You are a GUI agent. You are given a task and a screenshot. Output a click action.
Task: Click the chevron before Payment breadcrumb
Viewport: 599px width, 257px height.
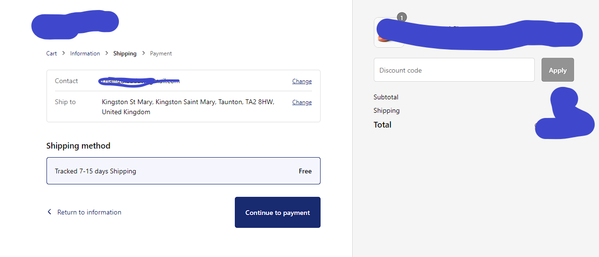point(143,54)
